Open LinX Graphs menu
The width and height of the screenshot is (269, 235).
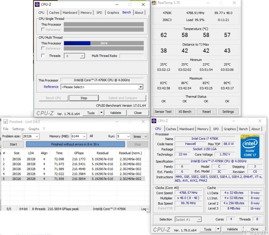point(34,129)
